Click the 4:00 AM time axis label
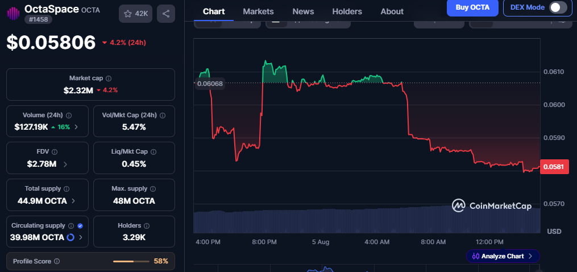The width and height of the screenshot is (577, 272). pos(377,242)
